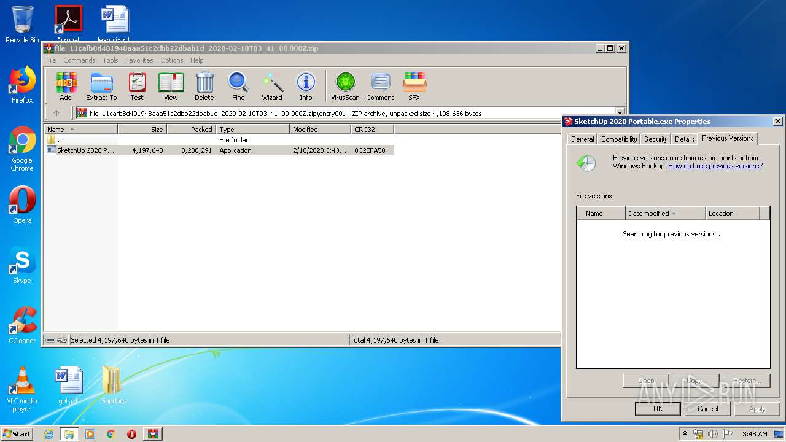Open the Windows Media Player taskbar icon
Screen dimensions: 786x442
coord(90,434)
